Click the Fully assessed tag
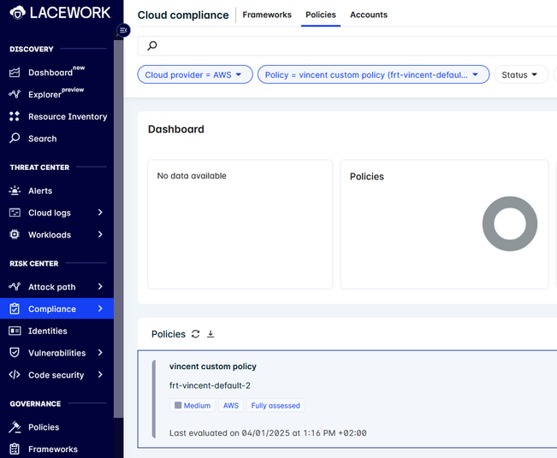 point(276,406)
